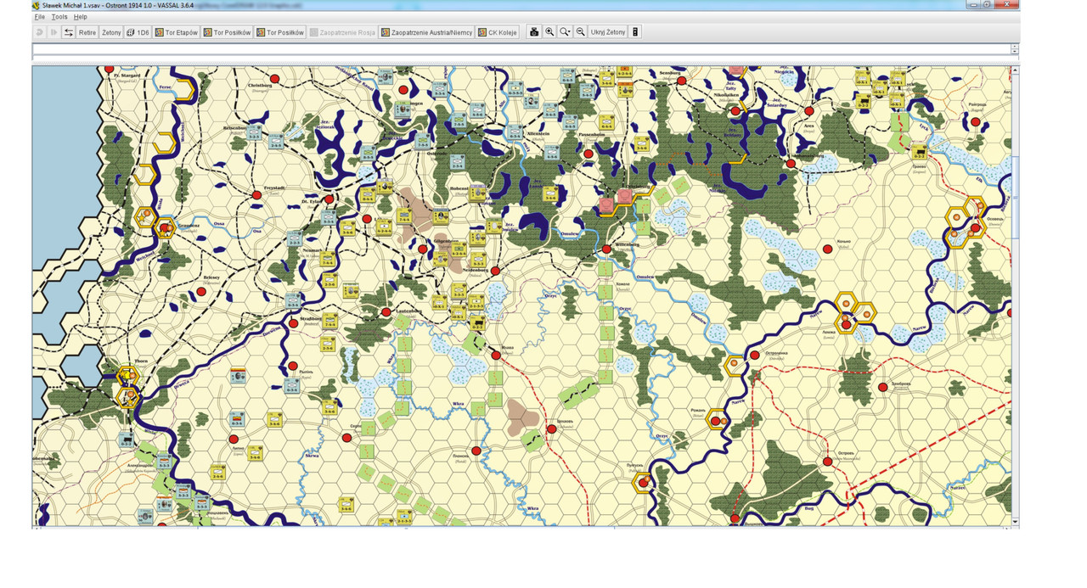The height and width of the screenshot is (588, 1087).
Task: Click the splitter up arrow above map
Action: 1015,47
